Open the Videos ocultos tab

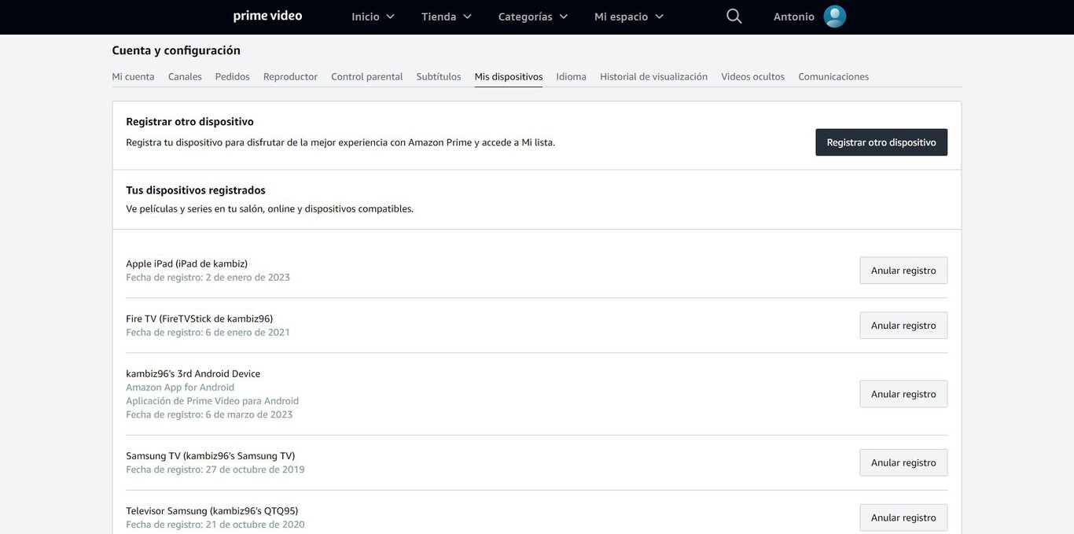click(x=752, y=77)
